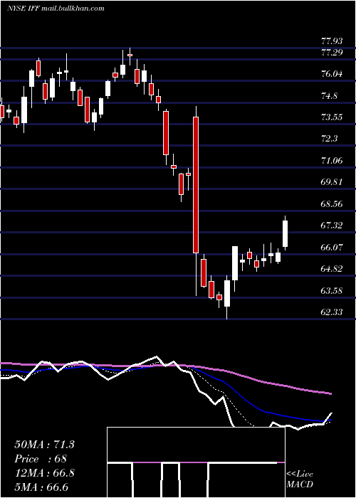Click the 73.55 price level label

(x=332, y=117)
